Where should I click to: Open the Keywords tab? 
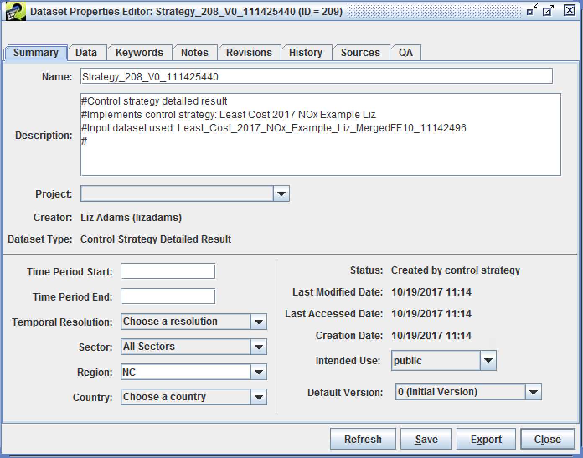coord(139,53)
